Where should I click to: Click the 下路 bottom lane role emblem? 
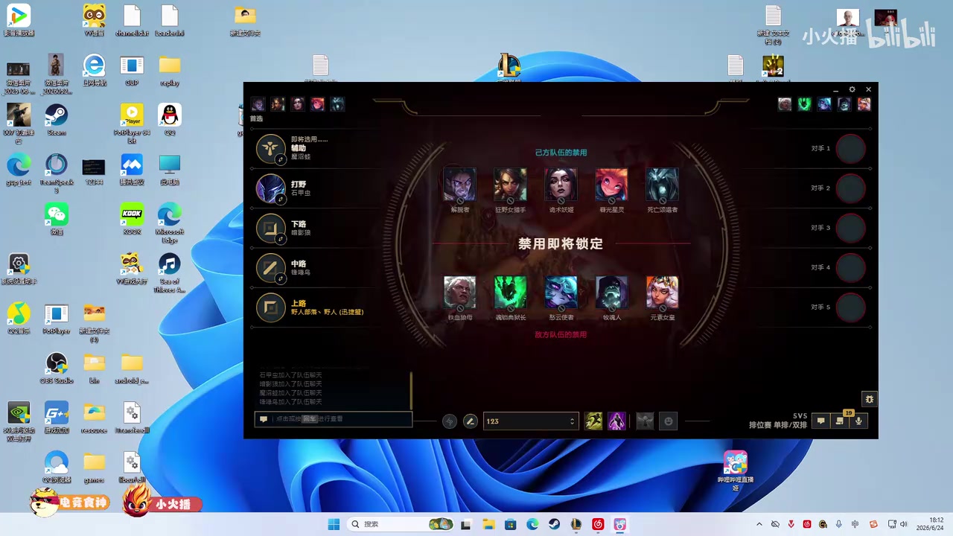270,228
